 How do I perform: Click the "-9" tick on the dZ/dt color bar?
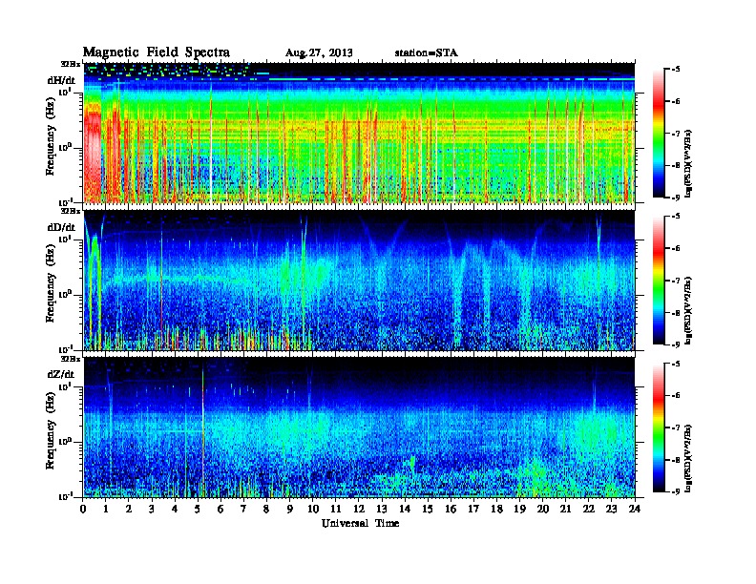[675, 491]
